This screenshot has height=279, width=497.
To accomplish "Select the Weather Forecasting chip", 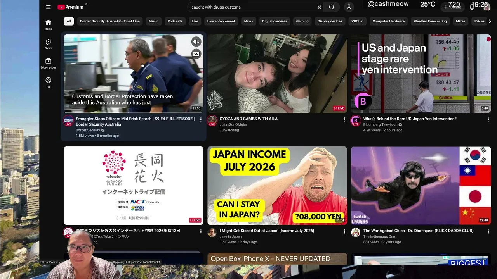I will pos(430,21).
